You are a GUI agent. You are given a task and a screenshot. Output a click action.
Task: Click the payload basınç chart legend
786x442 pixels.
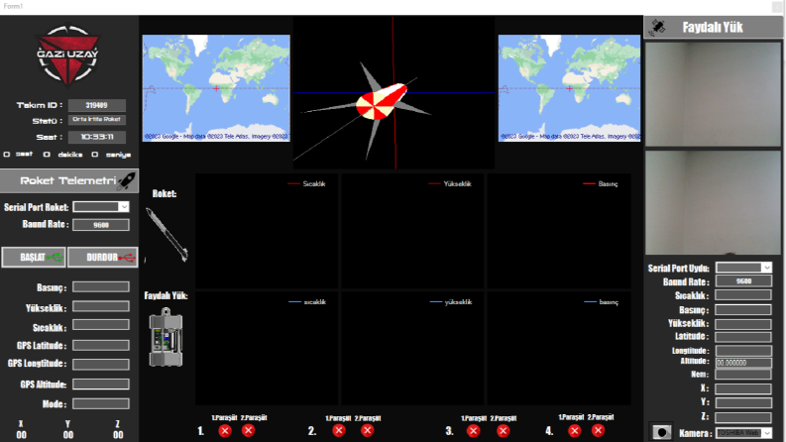pos(602,301)
